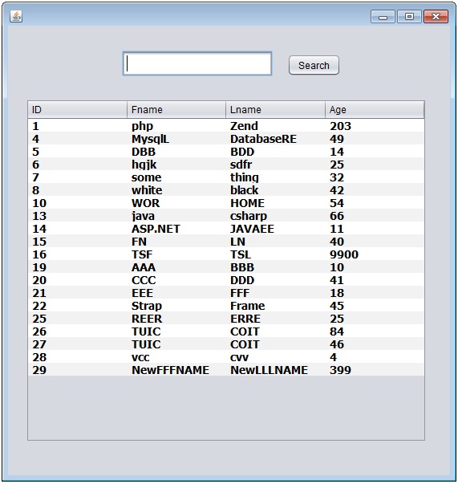Select the ID cell "28"

pos(78,357)
